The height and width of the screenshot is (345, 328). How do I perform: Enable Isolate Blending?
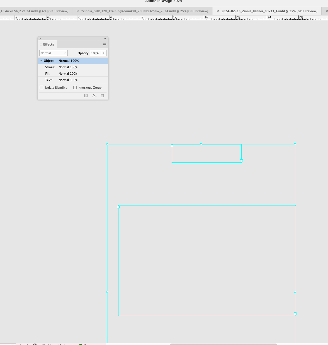click(x=41, y=88)
